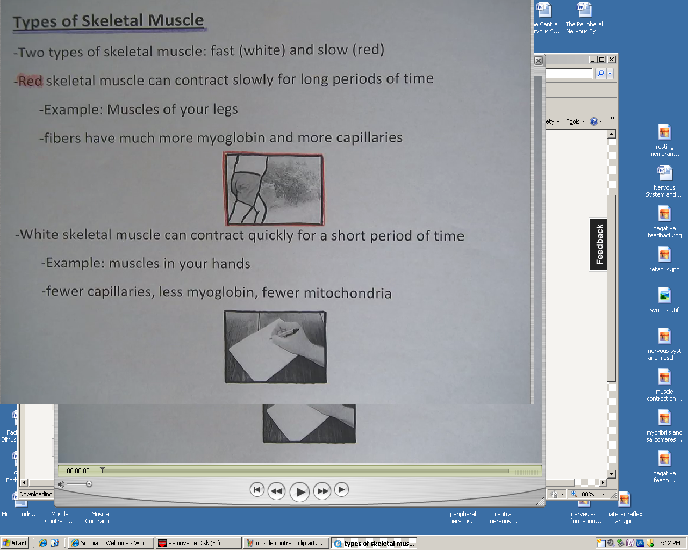Click the browser vertical scrollbar up arrow
The image size is (688, 550).
(612, 134)
